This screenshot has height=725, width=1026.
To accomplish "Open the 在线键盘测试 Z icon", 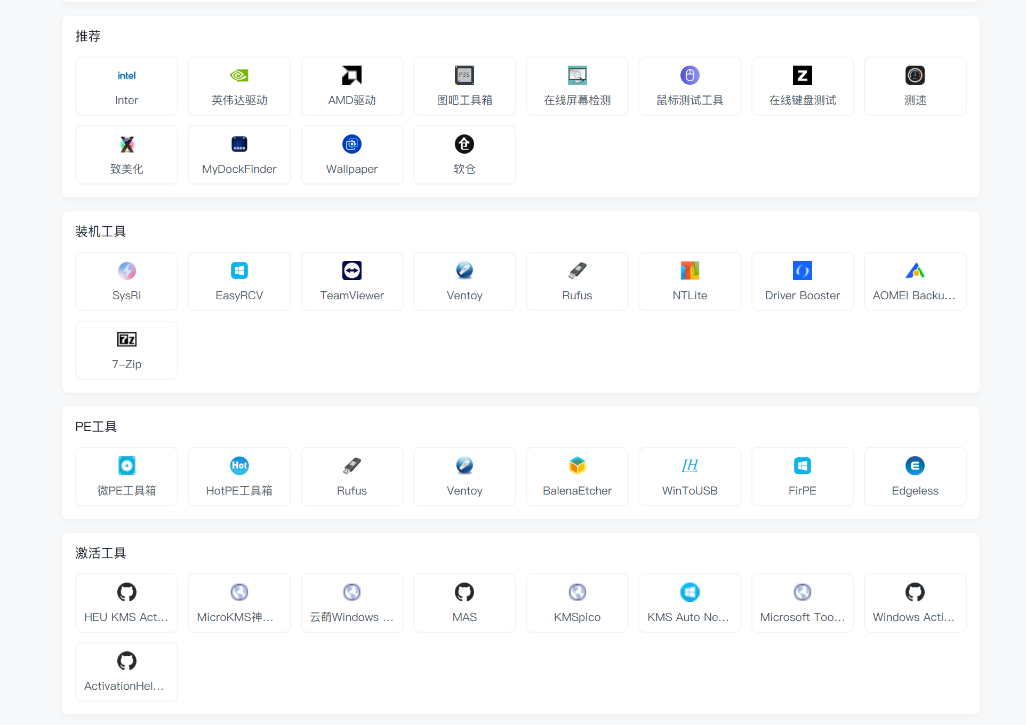I will [803, 75].
